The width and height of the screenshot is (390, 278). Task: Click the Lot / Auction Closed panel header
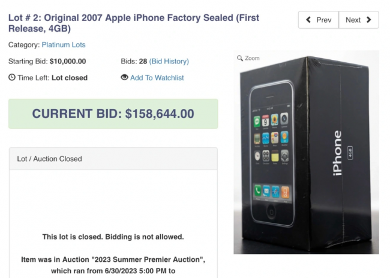[113, 159]
